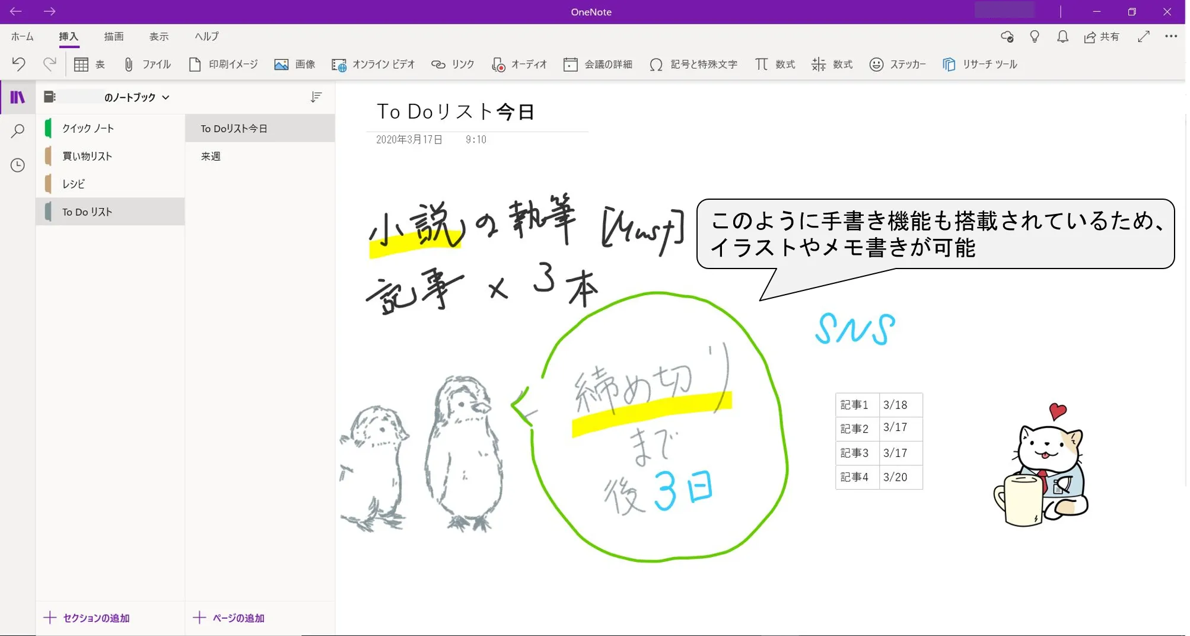Insert a picture with 画像
The image size is (1190, 636).
click(x=294, y=64)
